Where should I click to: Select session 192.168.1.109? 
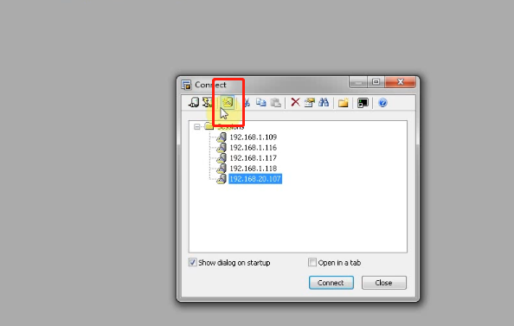tap(253, 137)
